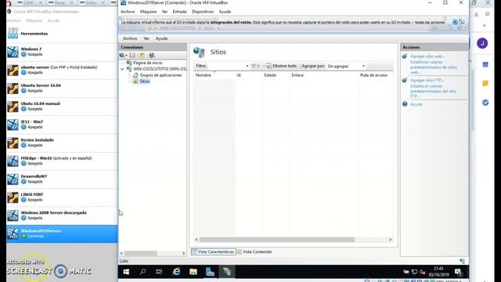Open the Agrupar por dropdown
The image size is (501, 282).
[346, 66]
